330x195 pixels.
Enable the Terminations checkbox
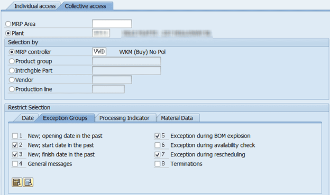coord(158,164)
